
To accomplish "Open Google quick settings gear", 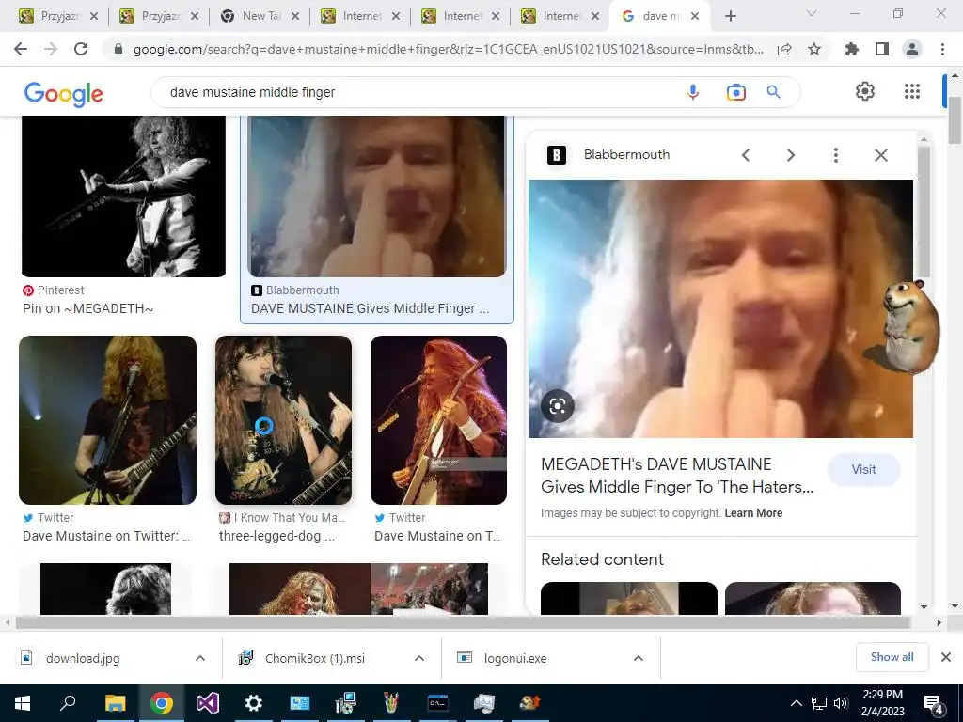I will (x=865, y=91).
